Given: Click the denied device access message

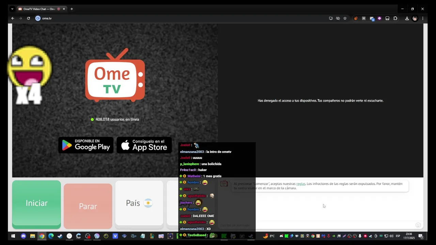Looking at the screenshot, I should point(321,101).
